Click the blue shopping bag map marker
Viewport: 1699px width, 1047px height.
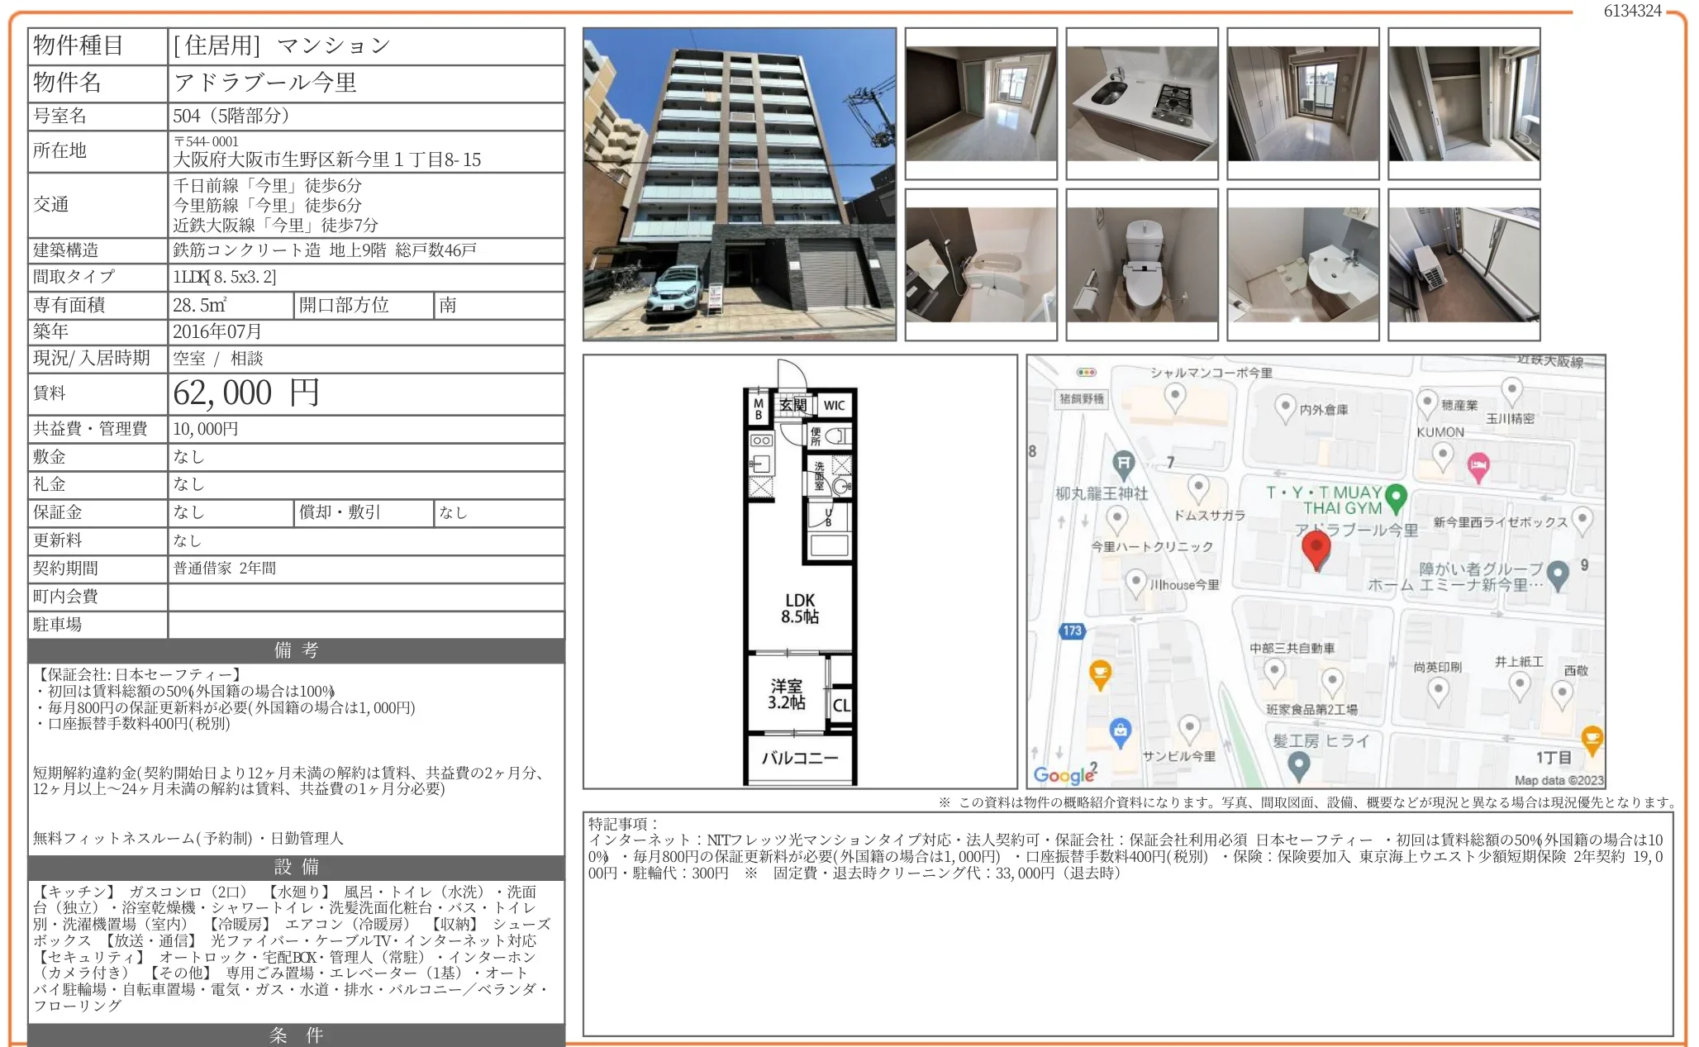1120,731
